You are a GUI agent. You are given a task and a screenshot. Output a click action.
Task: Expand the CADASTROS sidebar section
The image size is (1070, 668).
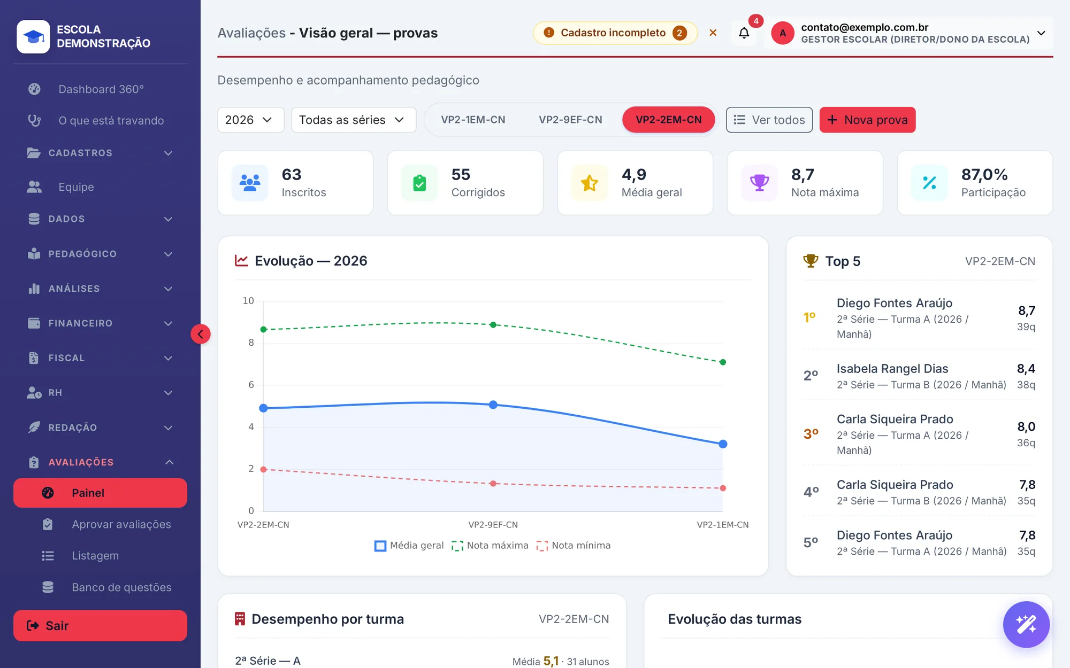[100, 153]
